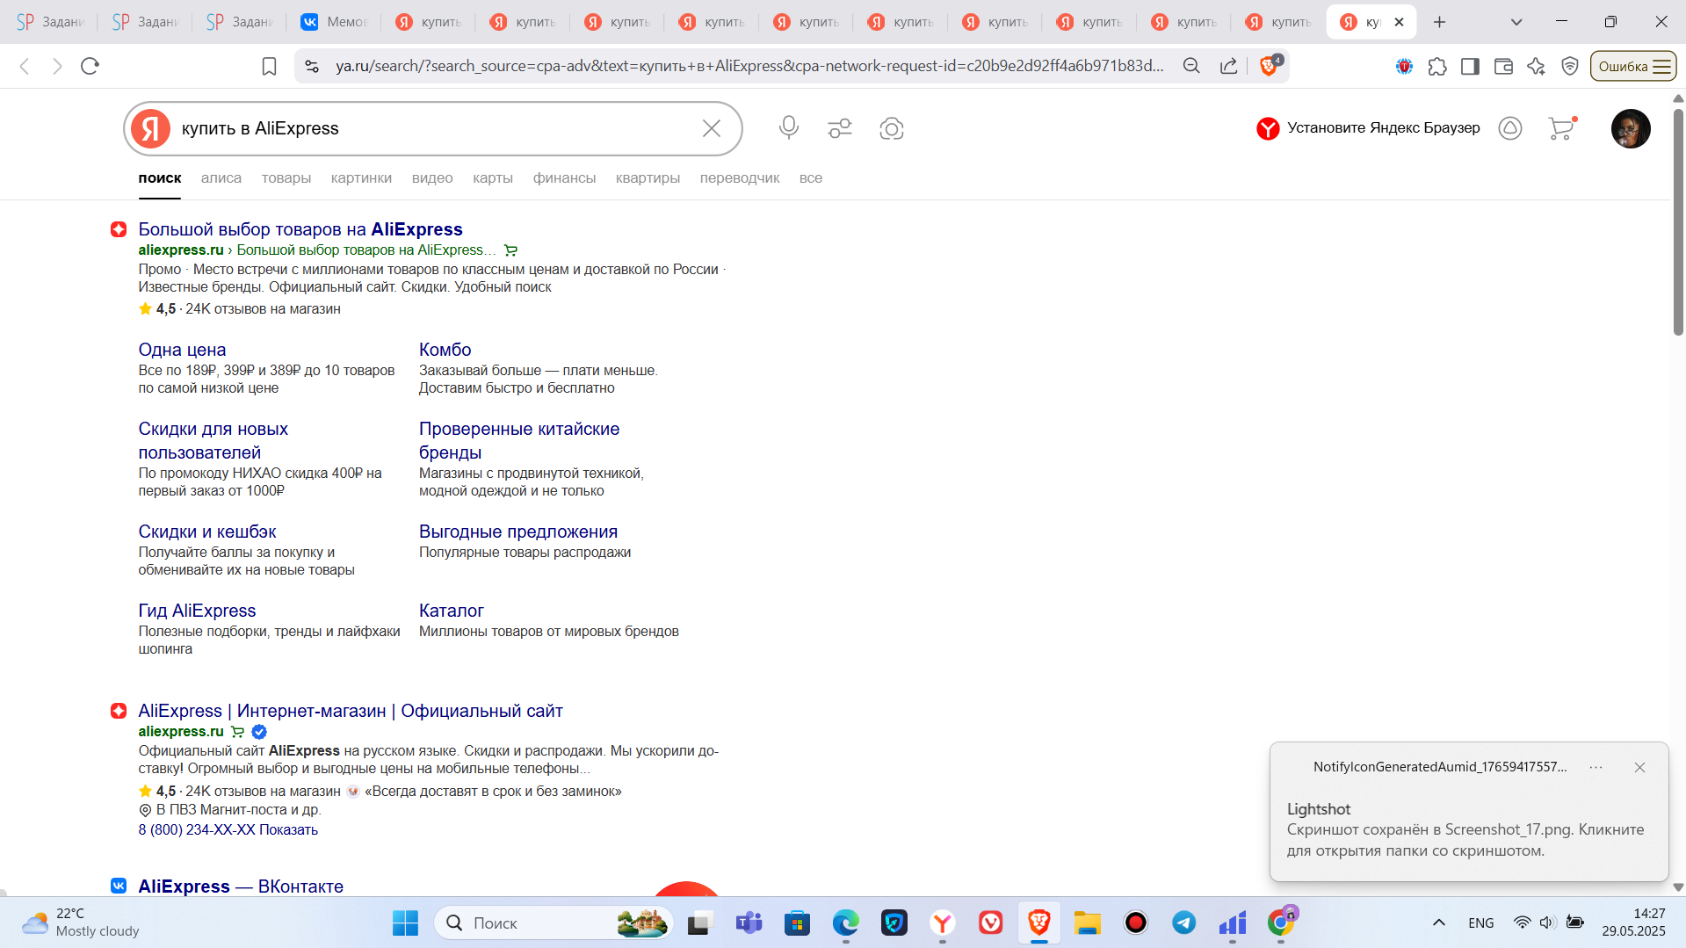
Task: Click zoom-out magnifier in address bar
Action: [x=1191, y=66]
